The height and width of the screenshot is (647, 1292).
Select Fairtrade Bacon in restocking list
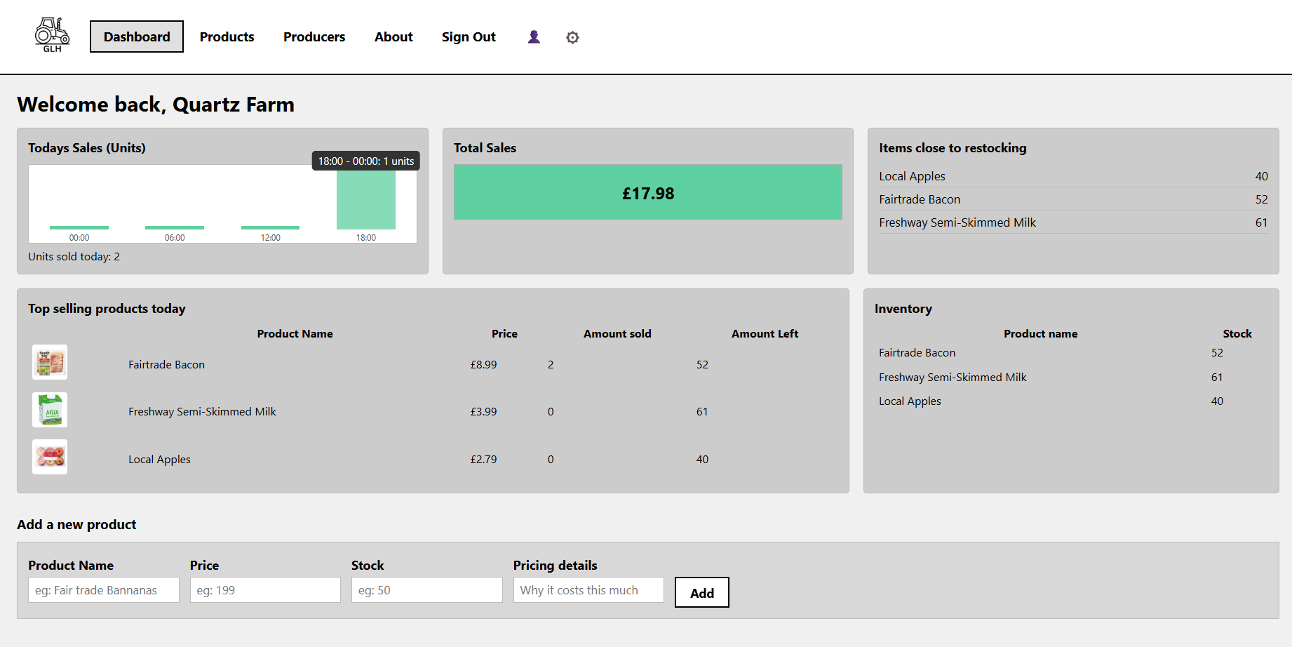click(x=1073, y=199)
